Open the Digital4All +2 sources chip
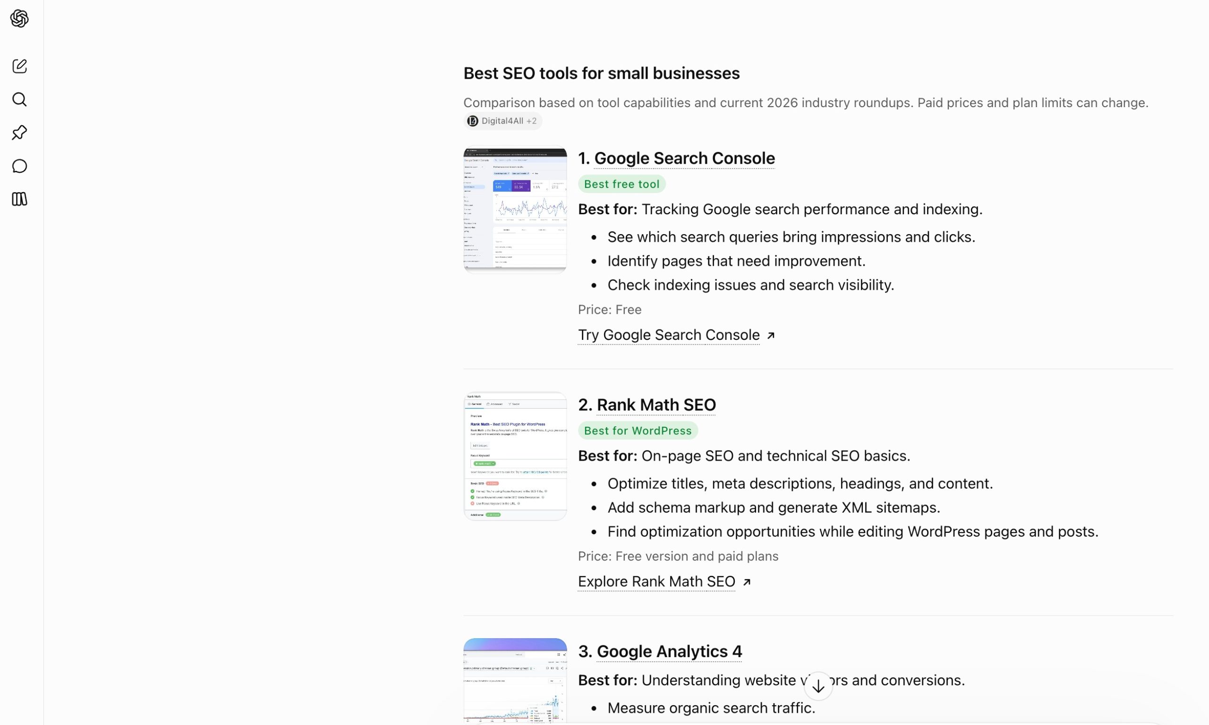Image resolution: width=1209 pixels, height=725 pixels. point(503,121)
